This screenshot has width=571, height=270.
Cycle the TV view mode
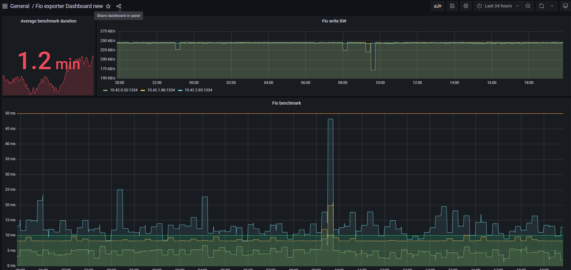point(565,6)
